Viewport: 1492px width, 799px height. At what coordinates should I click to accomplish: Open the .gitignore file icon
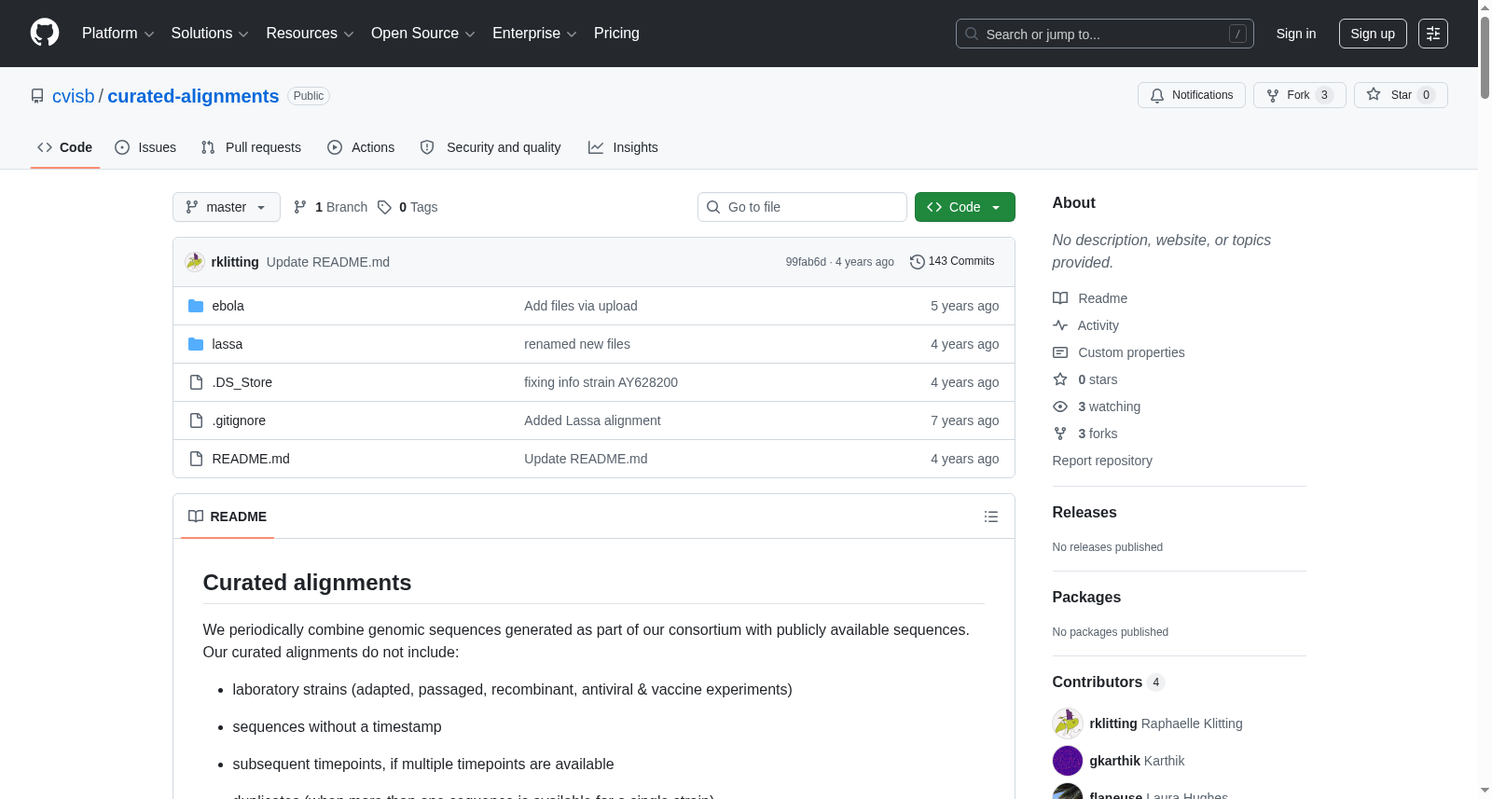coord(196,420)
